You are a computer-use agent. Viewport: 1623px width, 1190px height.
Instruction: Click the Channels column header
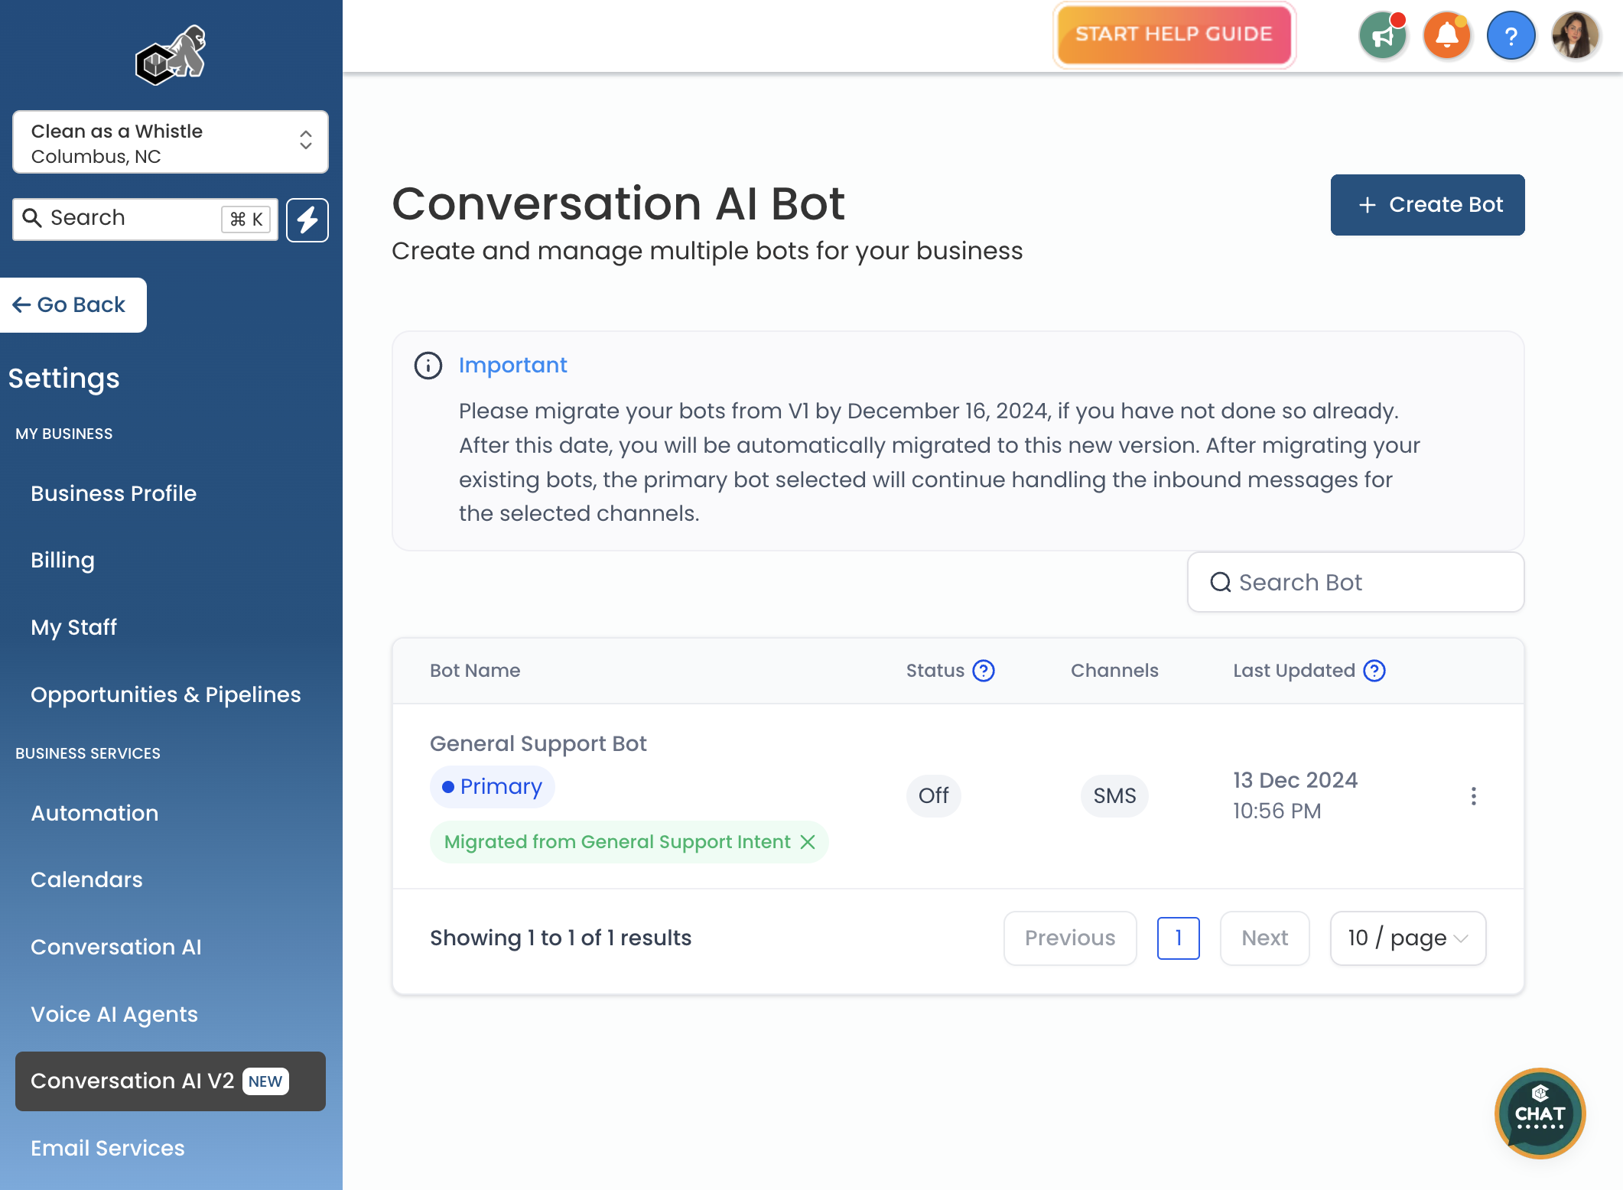[1114, 671]
